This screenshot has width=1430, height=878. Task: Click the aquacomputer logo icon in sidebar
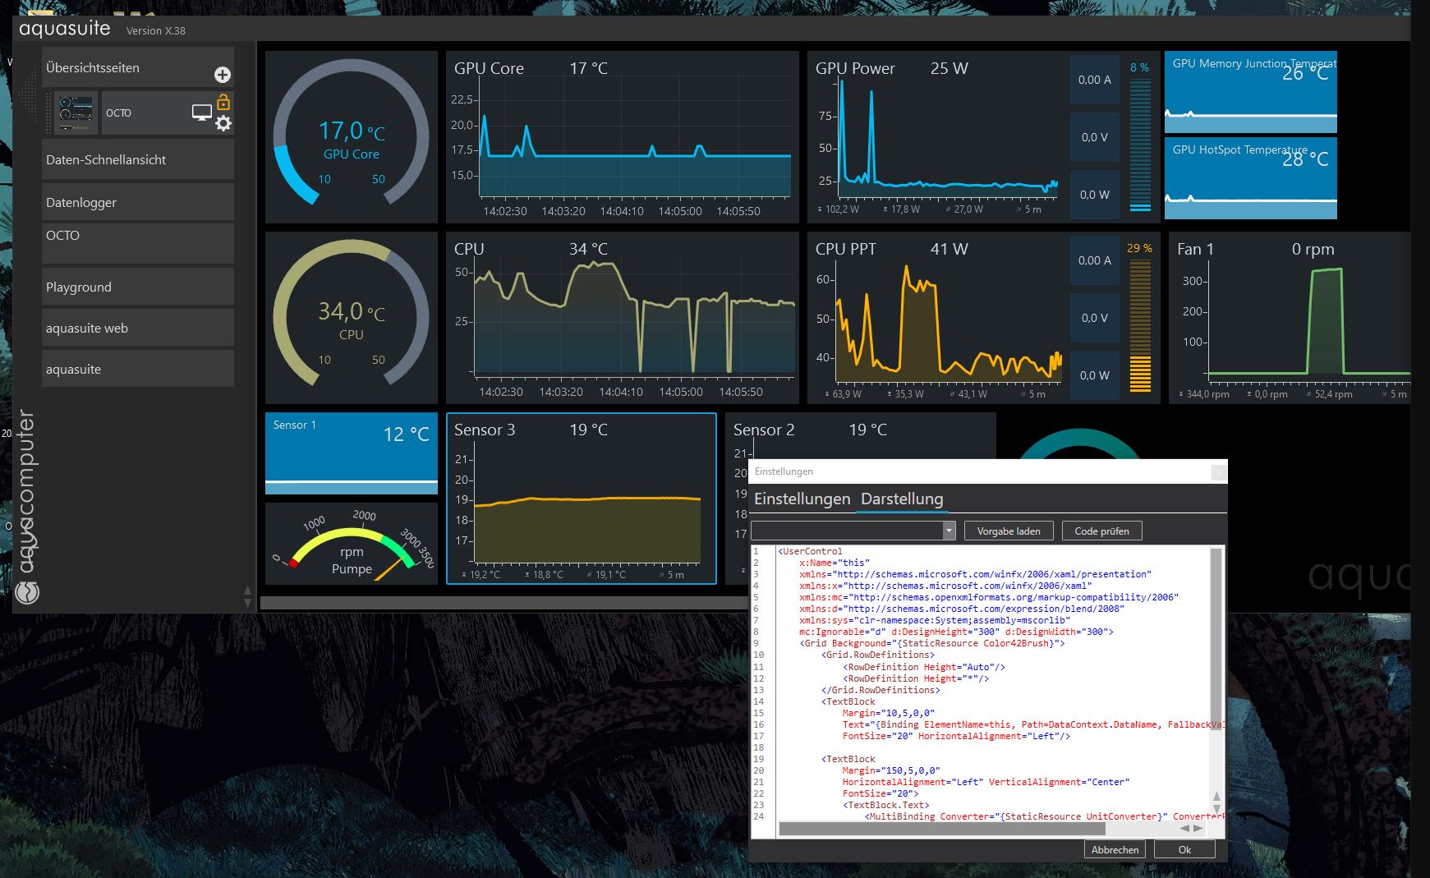(x=27, y=591)
